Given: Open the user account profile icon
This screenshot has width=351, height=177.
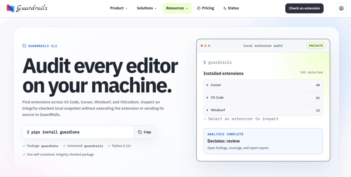Looking at the screenshot, I should tap(341, 8).
